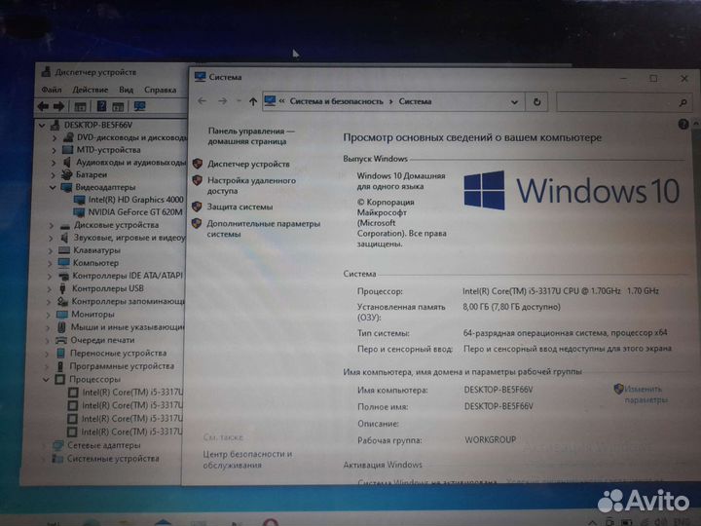
Task: Open the Вид menu in Device Manager
Action: click(x=126, y=90)
